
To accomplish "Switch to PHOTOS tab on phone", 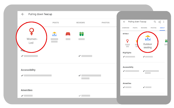I will (x=153, y=28).
